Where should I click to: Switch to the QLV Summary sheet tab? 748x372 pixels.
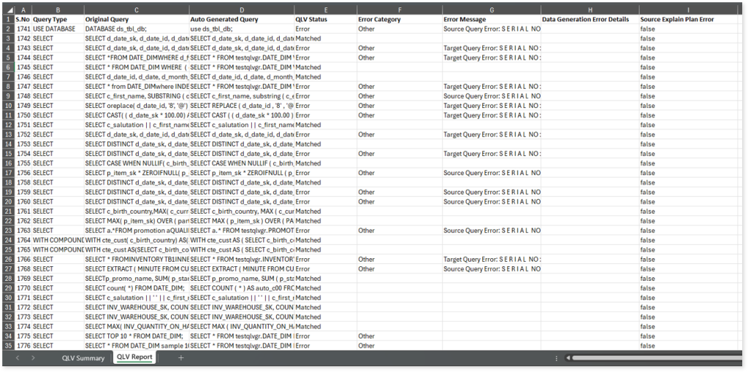pyautogui.click(x=83, y=358)
